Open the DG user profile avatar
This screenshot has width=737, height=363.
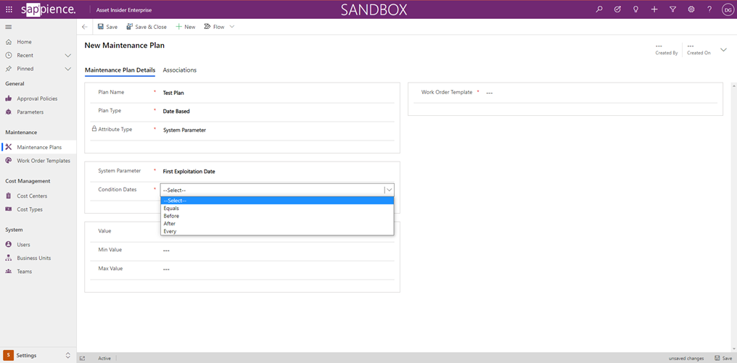coord(728,9)
